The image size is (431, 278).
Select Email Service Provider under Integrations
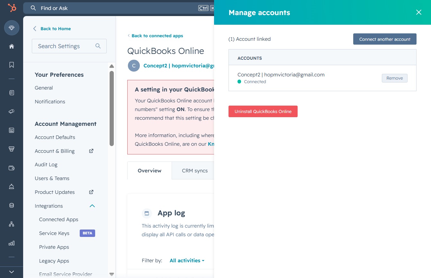tap(66, 274)
